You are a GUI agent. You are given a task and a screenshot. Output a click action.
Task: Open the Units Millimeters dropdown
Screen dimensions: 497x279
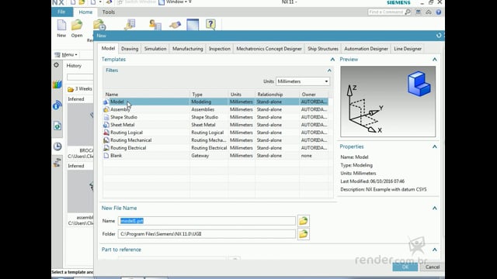pos(303,81)
